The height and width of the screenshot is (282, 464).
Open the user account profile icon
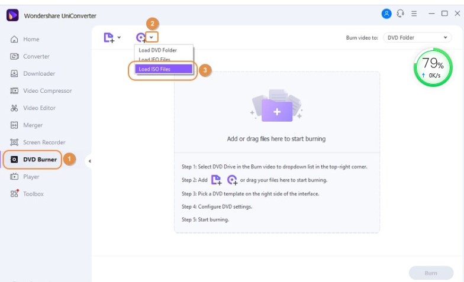pyautogui.click(x=387, y=14)
